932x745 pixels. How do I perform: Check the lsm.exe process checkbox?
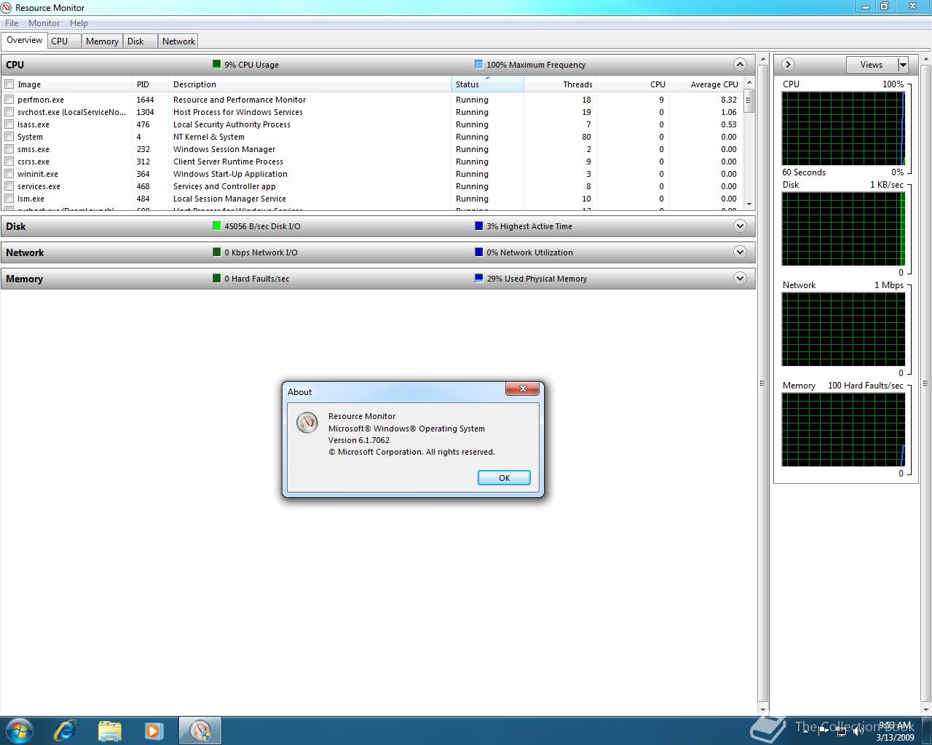point(9,199)
